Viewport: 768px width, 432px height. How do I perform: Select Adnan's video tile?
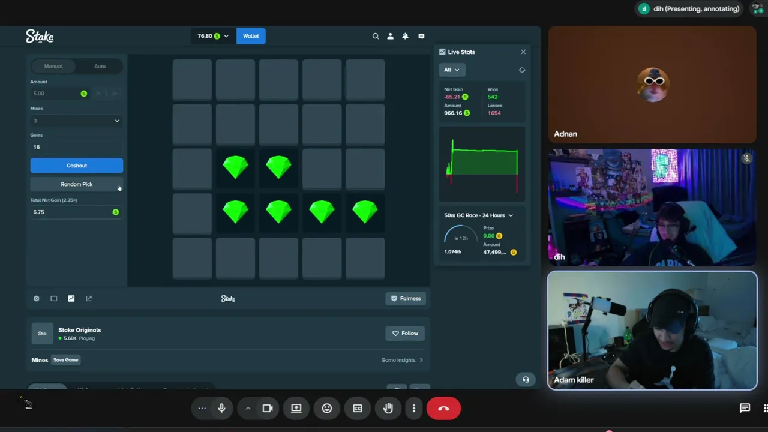[652, 85]
